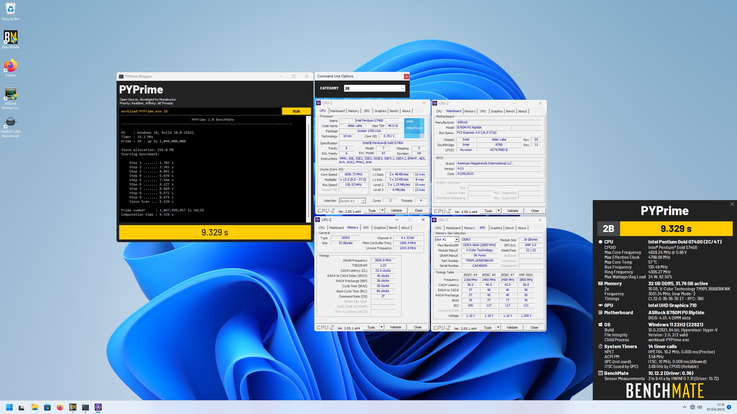Viewport: 737px width, 414px height.
Task: Switch to CPU-Z in the taskbar
Action: (98, 407)
